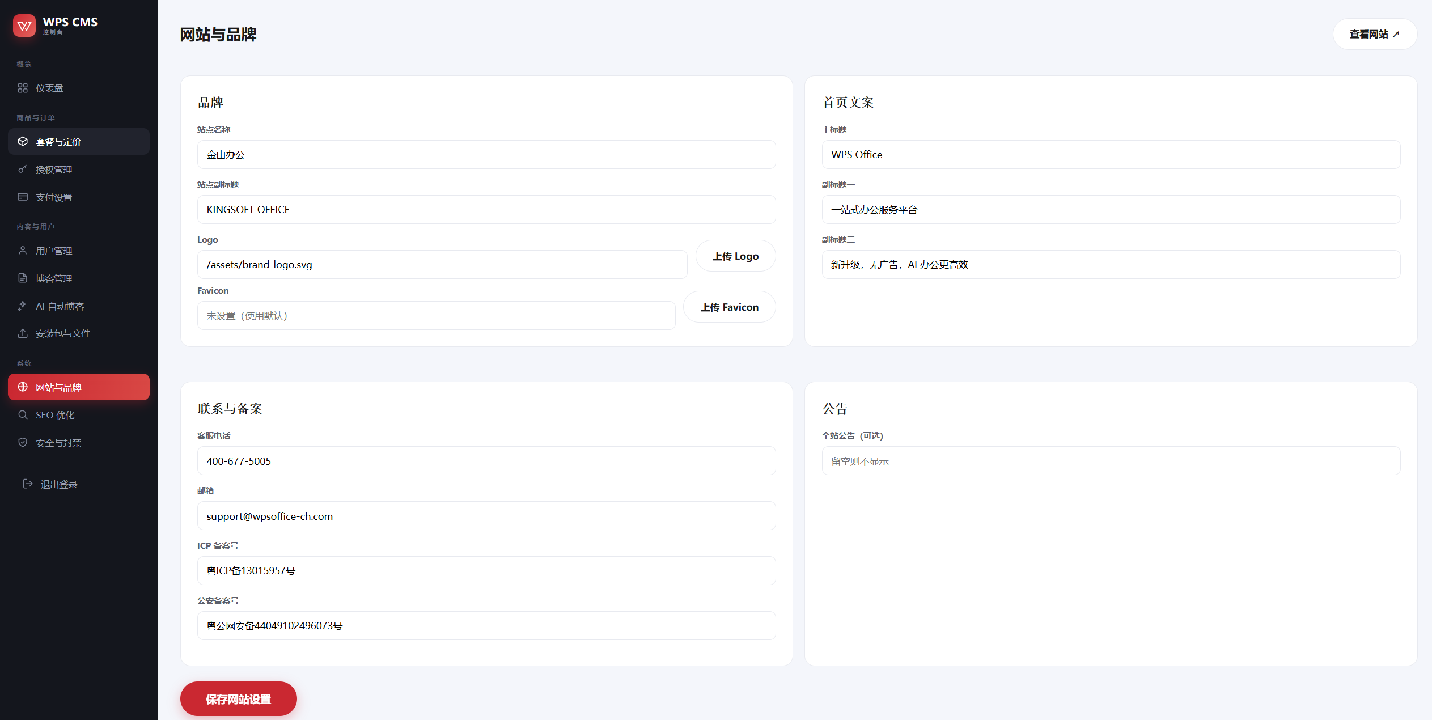The width and height of the screenshot is (1432, 720).
Task: Click the 上传 Logo button
Action: click(735, 256)
